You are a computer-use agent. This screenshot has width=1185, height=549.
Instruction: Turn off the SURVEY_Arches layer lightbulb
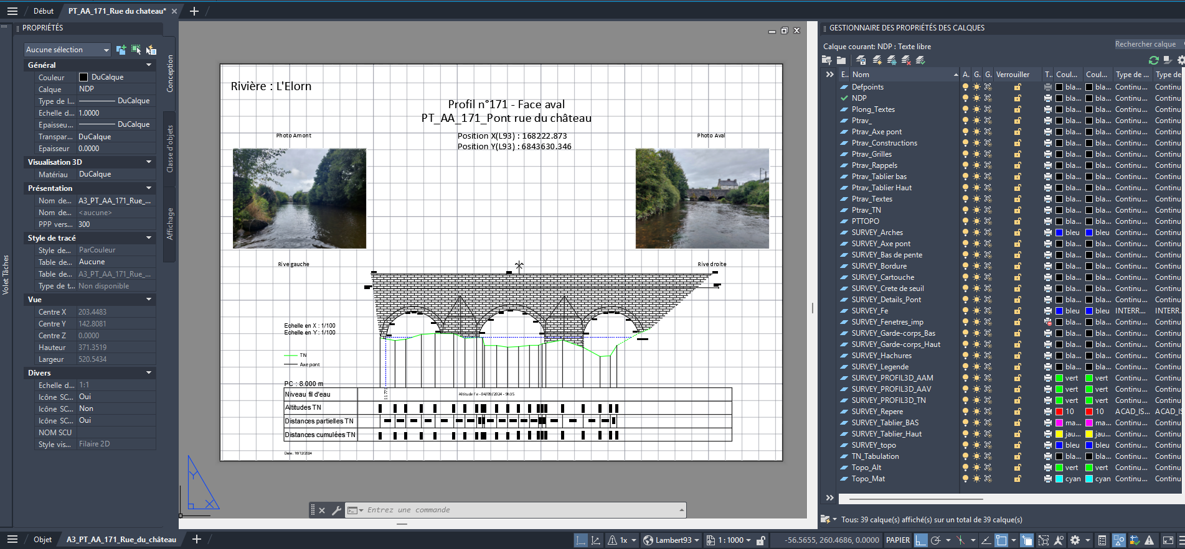coord(965,233)
